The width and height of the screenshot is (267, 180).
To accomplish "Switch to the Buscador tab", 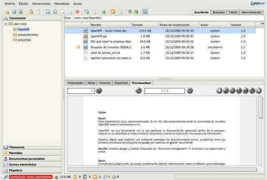I will coord(219,12).
